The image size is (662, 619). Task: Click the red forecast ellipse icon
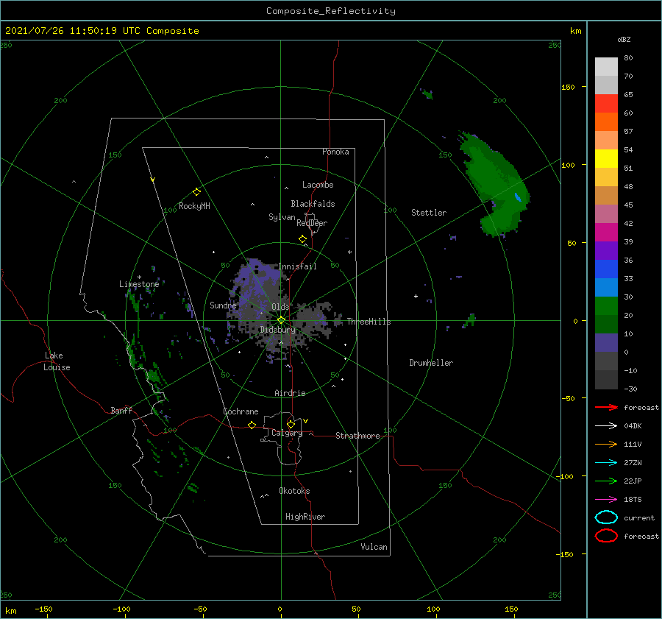[606, 536]
